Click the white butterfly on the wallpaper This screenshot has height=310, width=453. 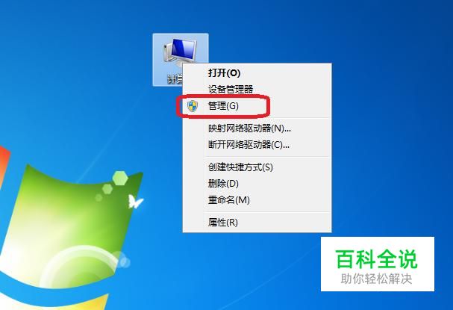(x=135, y=202)
